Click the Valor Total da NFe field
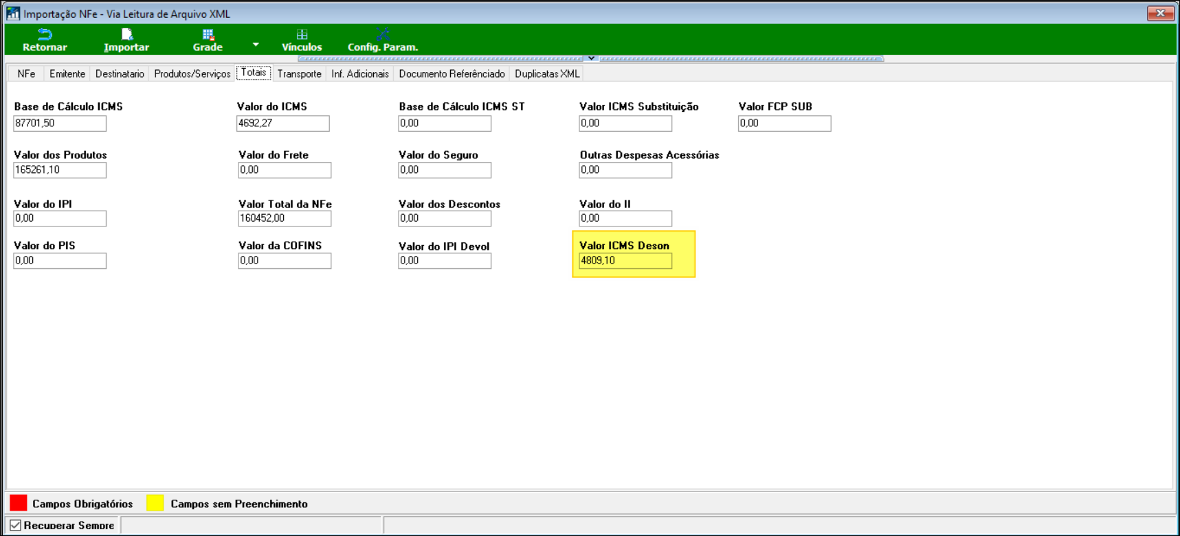The image size is (1180, 536). (285, 218)
